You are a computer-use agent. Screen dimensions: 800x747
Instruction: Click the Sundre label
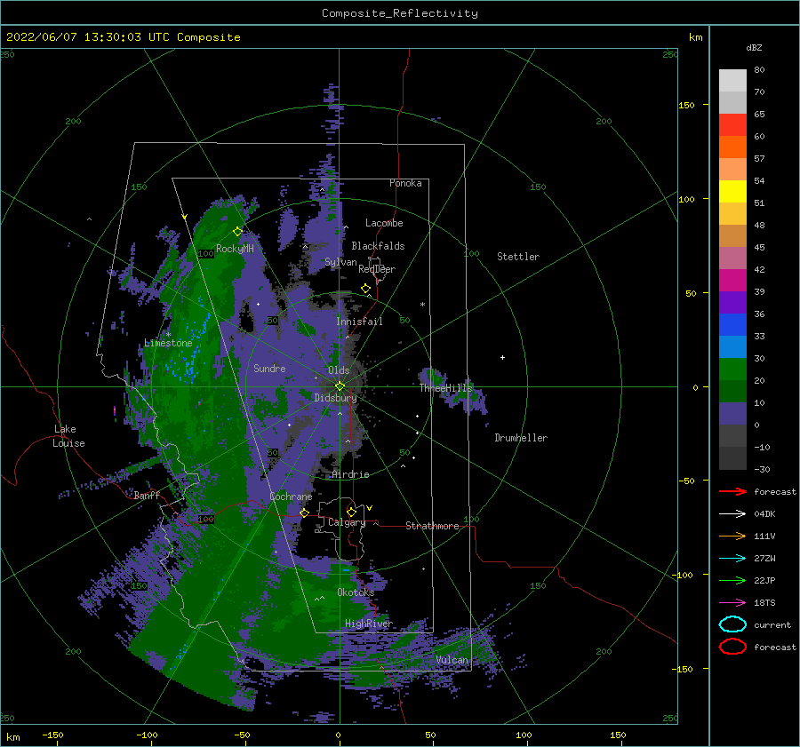269,368
